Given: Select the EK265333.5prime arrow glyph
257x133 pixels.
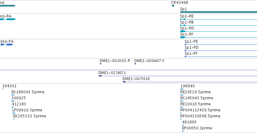Looking at the screenshot, I should click(x=14, y=119).
